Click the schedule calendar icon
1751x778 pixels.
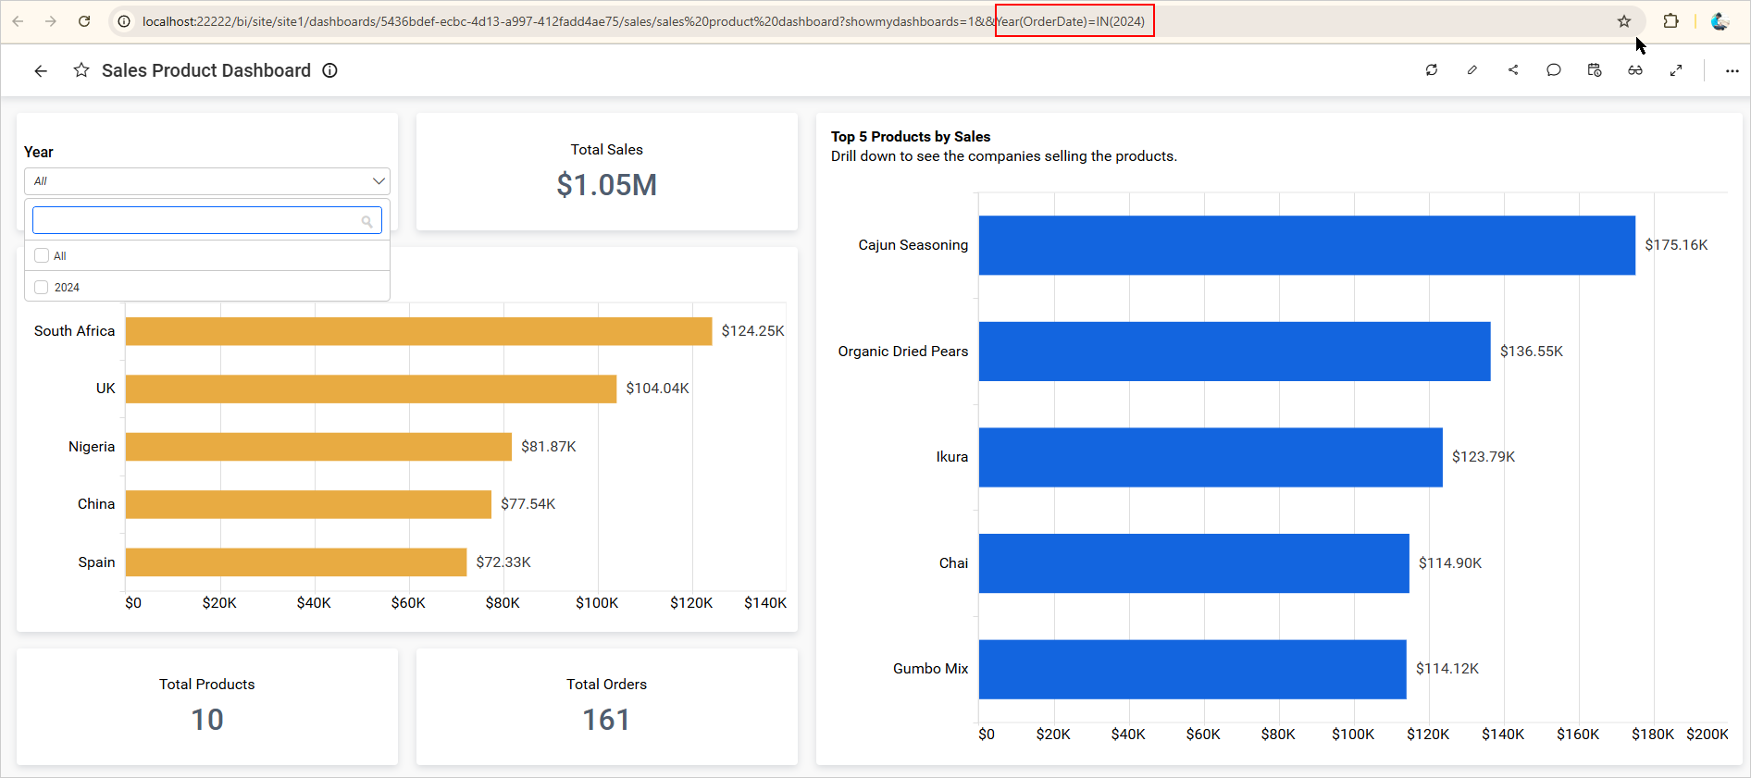pos(1595,70)
